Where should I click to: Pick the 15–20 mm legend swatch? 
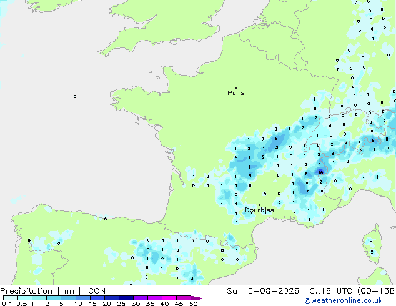(97, 298)
